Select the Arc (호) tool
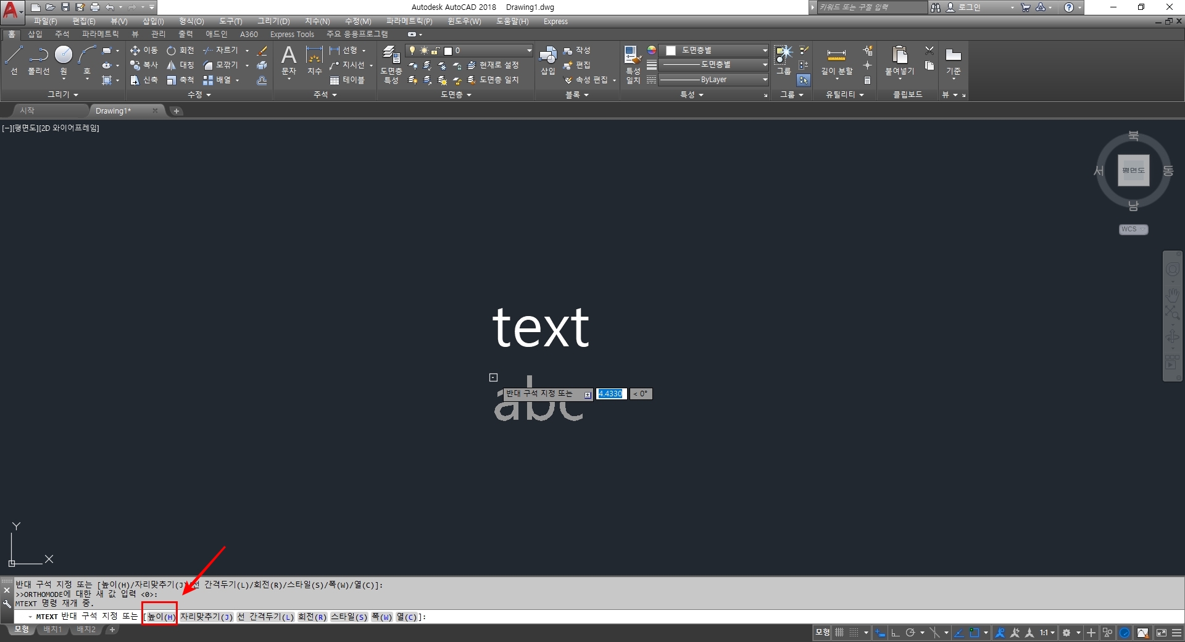The width and height of the screenshot is (1185, 642). (87, 60)
